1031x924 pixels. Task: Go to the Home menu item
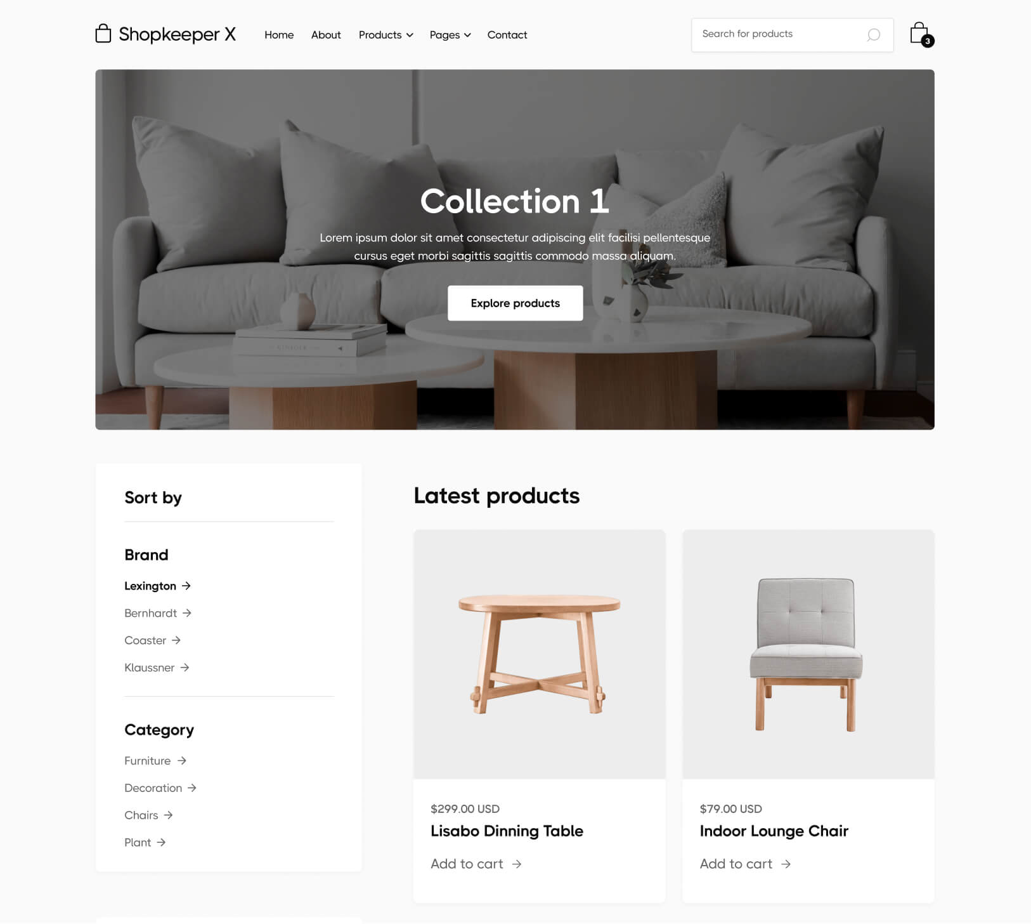[x=279, y=35]
